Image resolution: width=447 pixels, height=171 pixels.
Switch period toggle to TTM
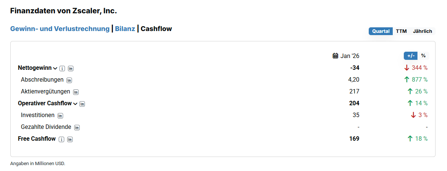[x=401, y=31]
